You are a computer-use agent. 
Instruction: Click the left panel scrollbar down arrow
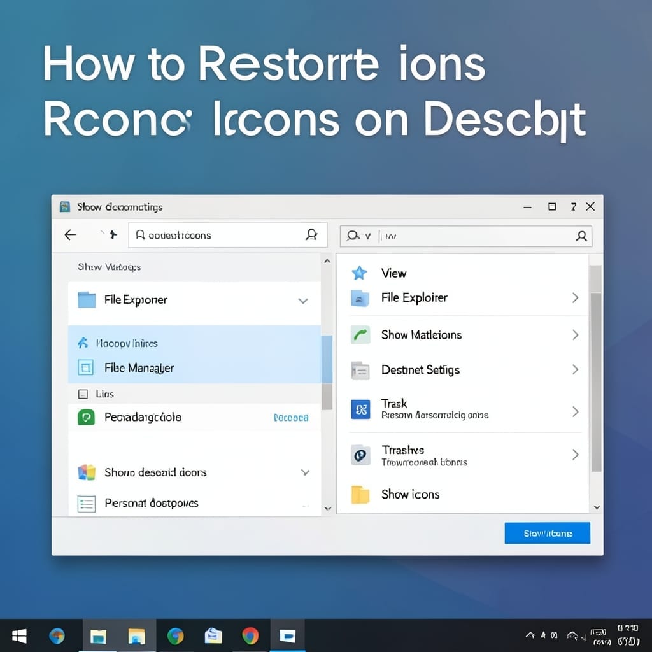pyautogui.click(x=328, y=509)
